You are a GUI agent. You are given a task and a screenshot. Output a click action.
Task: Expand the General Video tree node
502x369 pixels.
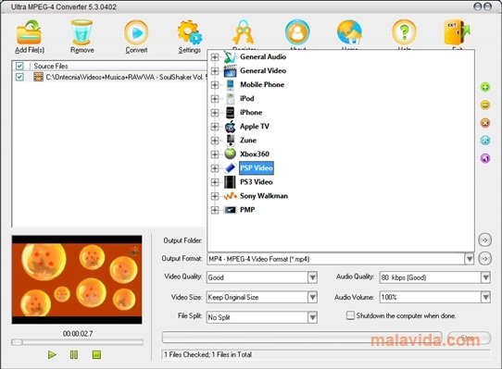pos(215,71)
